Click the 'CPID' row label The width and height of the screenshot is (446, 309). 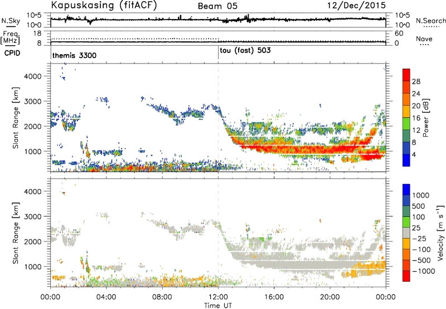[12, 53]
